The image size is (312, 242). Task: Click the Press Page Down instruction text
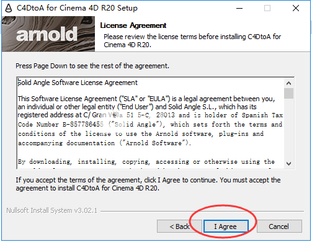(92, 66)
